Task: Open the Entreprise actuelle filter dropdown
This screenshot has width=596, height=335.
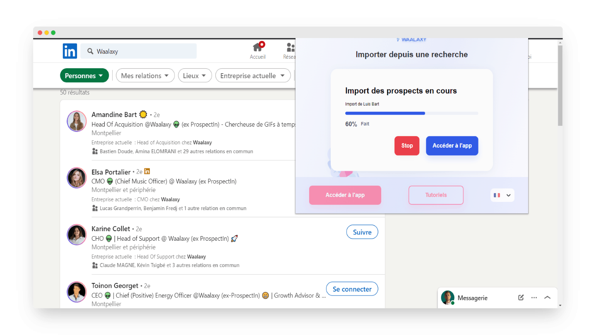Action: (x=253, y=76)
